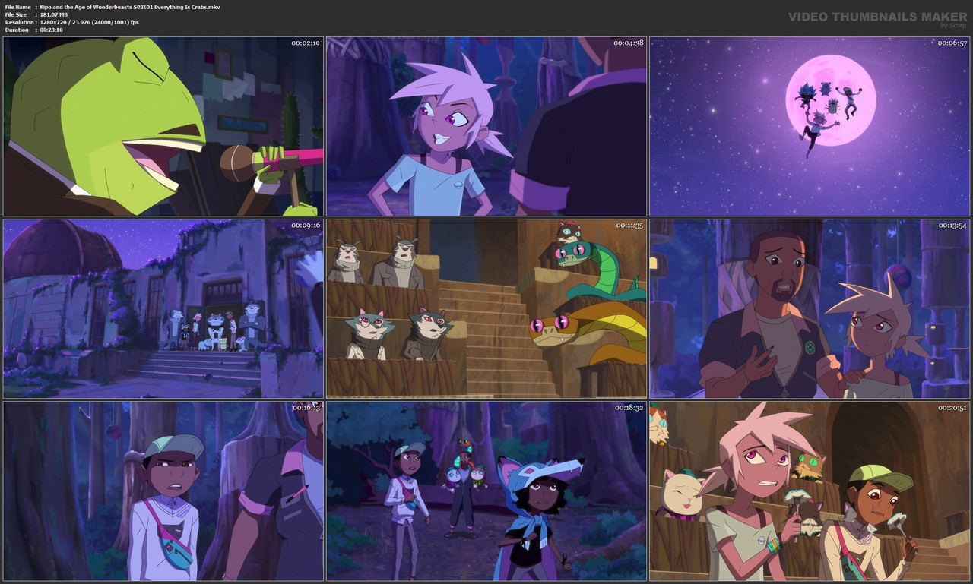Click the forest group scene at 00:18:32
The width and height of the screenshot is (973, 584).
(486, 491)
